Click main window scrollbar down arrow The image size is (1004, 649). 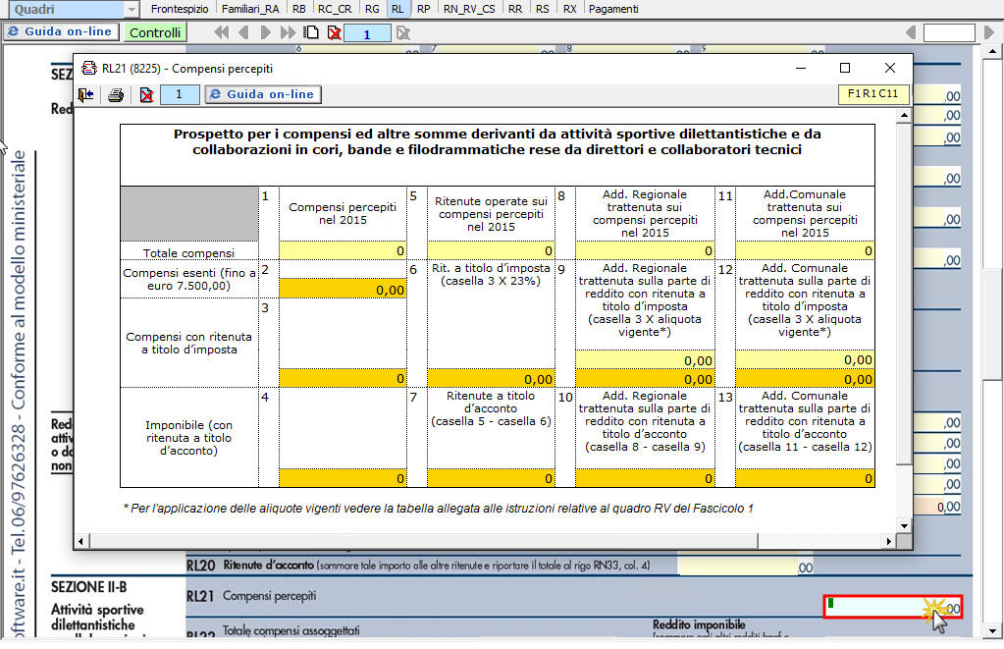[992, 631]
